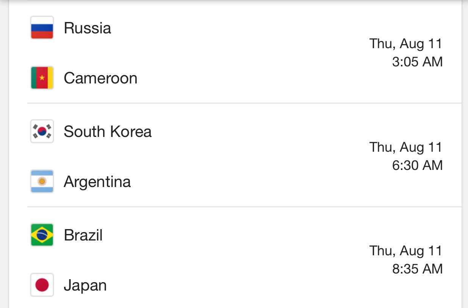Screen dimensions: 468x308
Task: Click the 6:30 AM match time
Action: click(417, 165)
